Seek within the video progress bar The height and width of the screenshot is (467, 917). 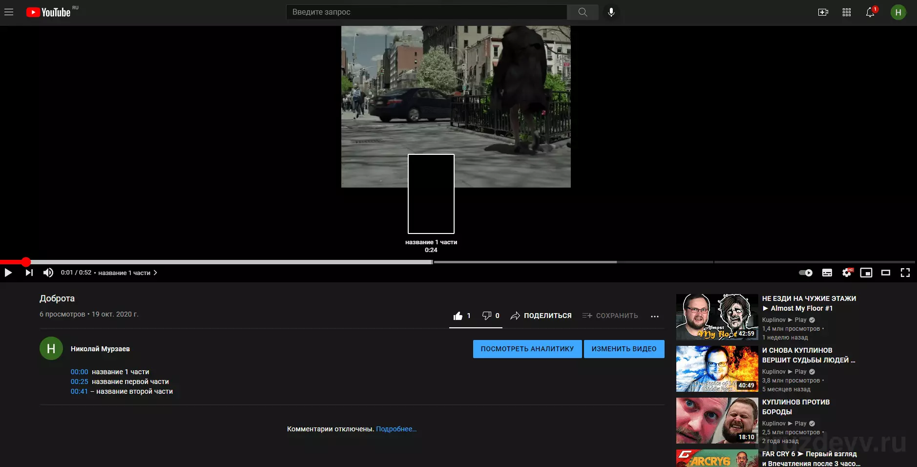click(x=458, y=262)
